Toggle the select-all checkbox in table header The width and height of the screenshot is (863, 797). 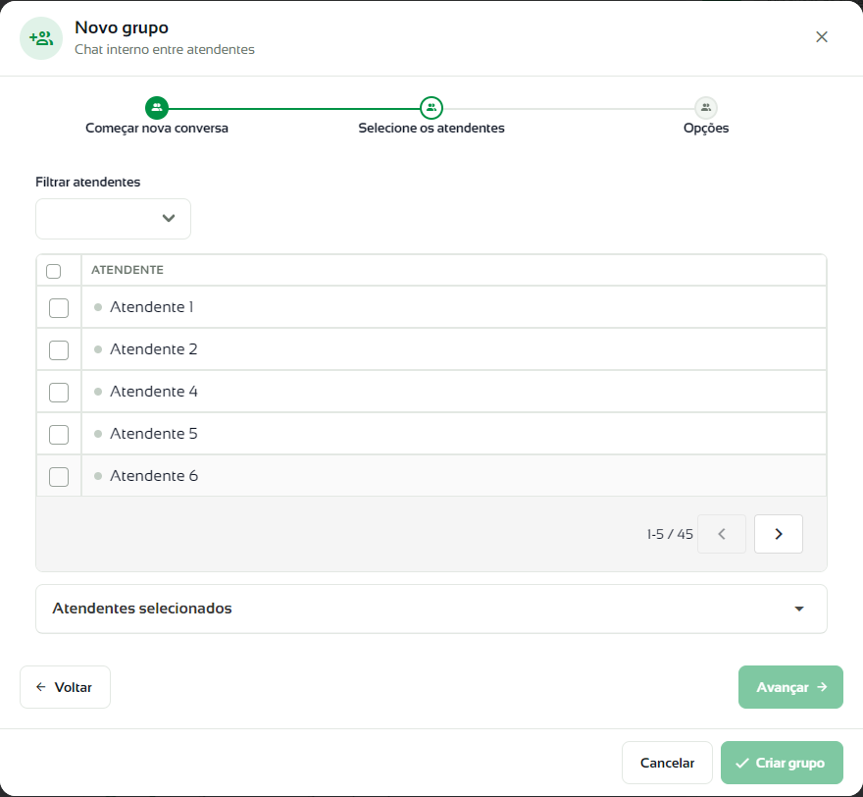[53, 271]
